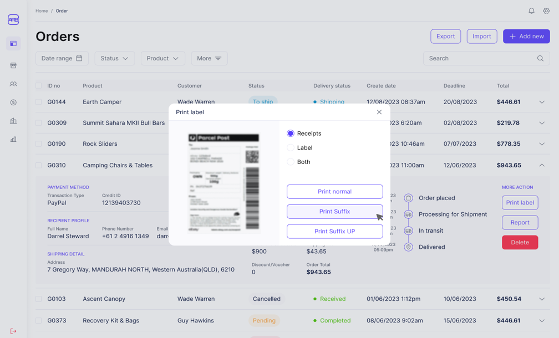Click the Print normal button
The height and width of the screenshot is (338, 559).
point(334,192)
